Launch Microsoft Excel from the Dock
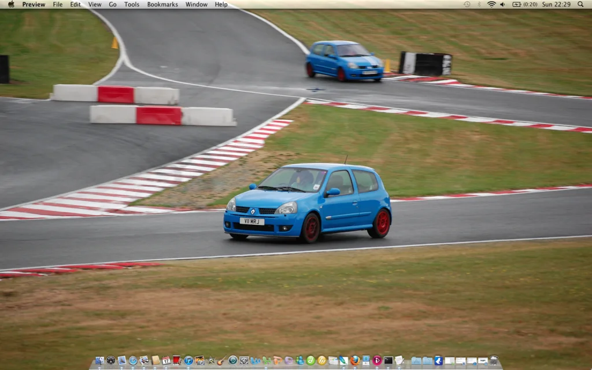The image size is (592, 370). point(267,361)
